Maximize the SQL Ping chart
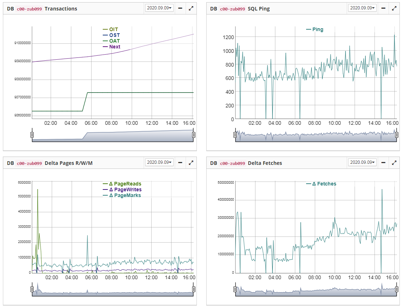This screenshot has width=402, height=307. pyautogui.click(x=394, y=8)
